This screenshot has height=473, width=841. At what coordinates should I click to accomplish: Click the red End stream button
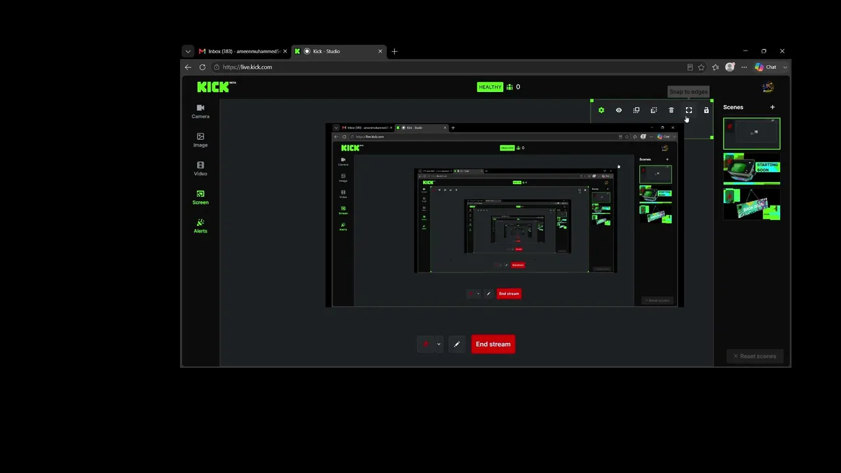tap(493, 344)
